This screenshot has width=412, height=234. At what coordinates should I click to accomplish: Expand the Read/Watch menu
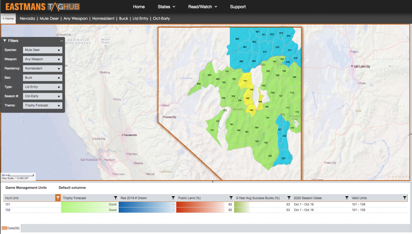203,6
